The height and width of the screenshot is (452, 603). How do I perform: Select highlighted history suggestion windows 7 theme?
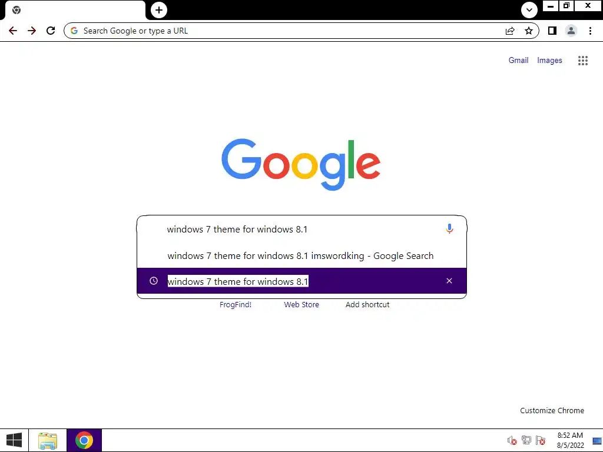pyautogui.click(x=302, y=281)
